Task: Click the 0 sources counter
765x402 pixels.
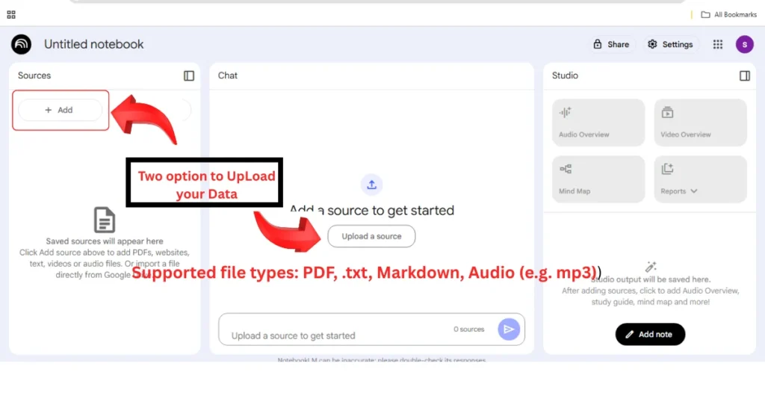Action: (x=469, y=330)
